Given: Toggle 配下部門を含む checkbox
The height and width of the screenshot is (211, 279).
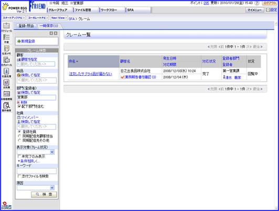Looking at the screenshot, I should [x=19, y=107].
